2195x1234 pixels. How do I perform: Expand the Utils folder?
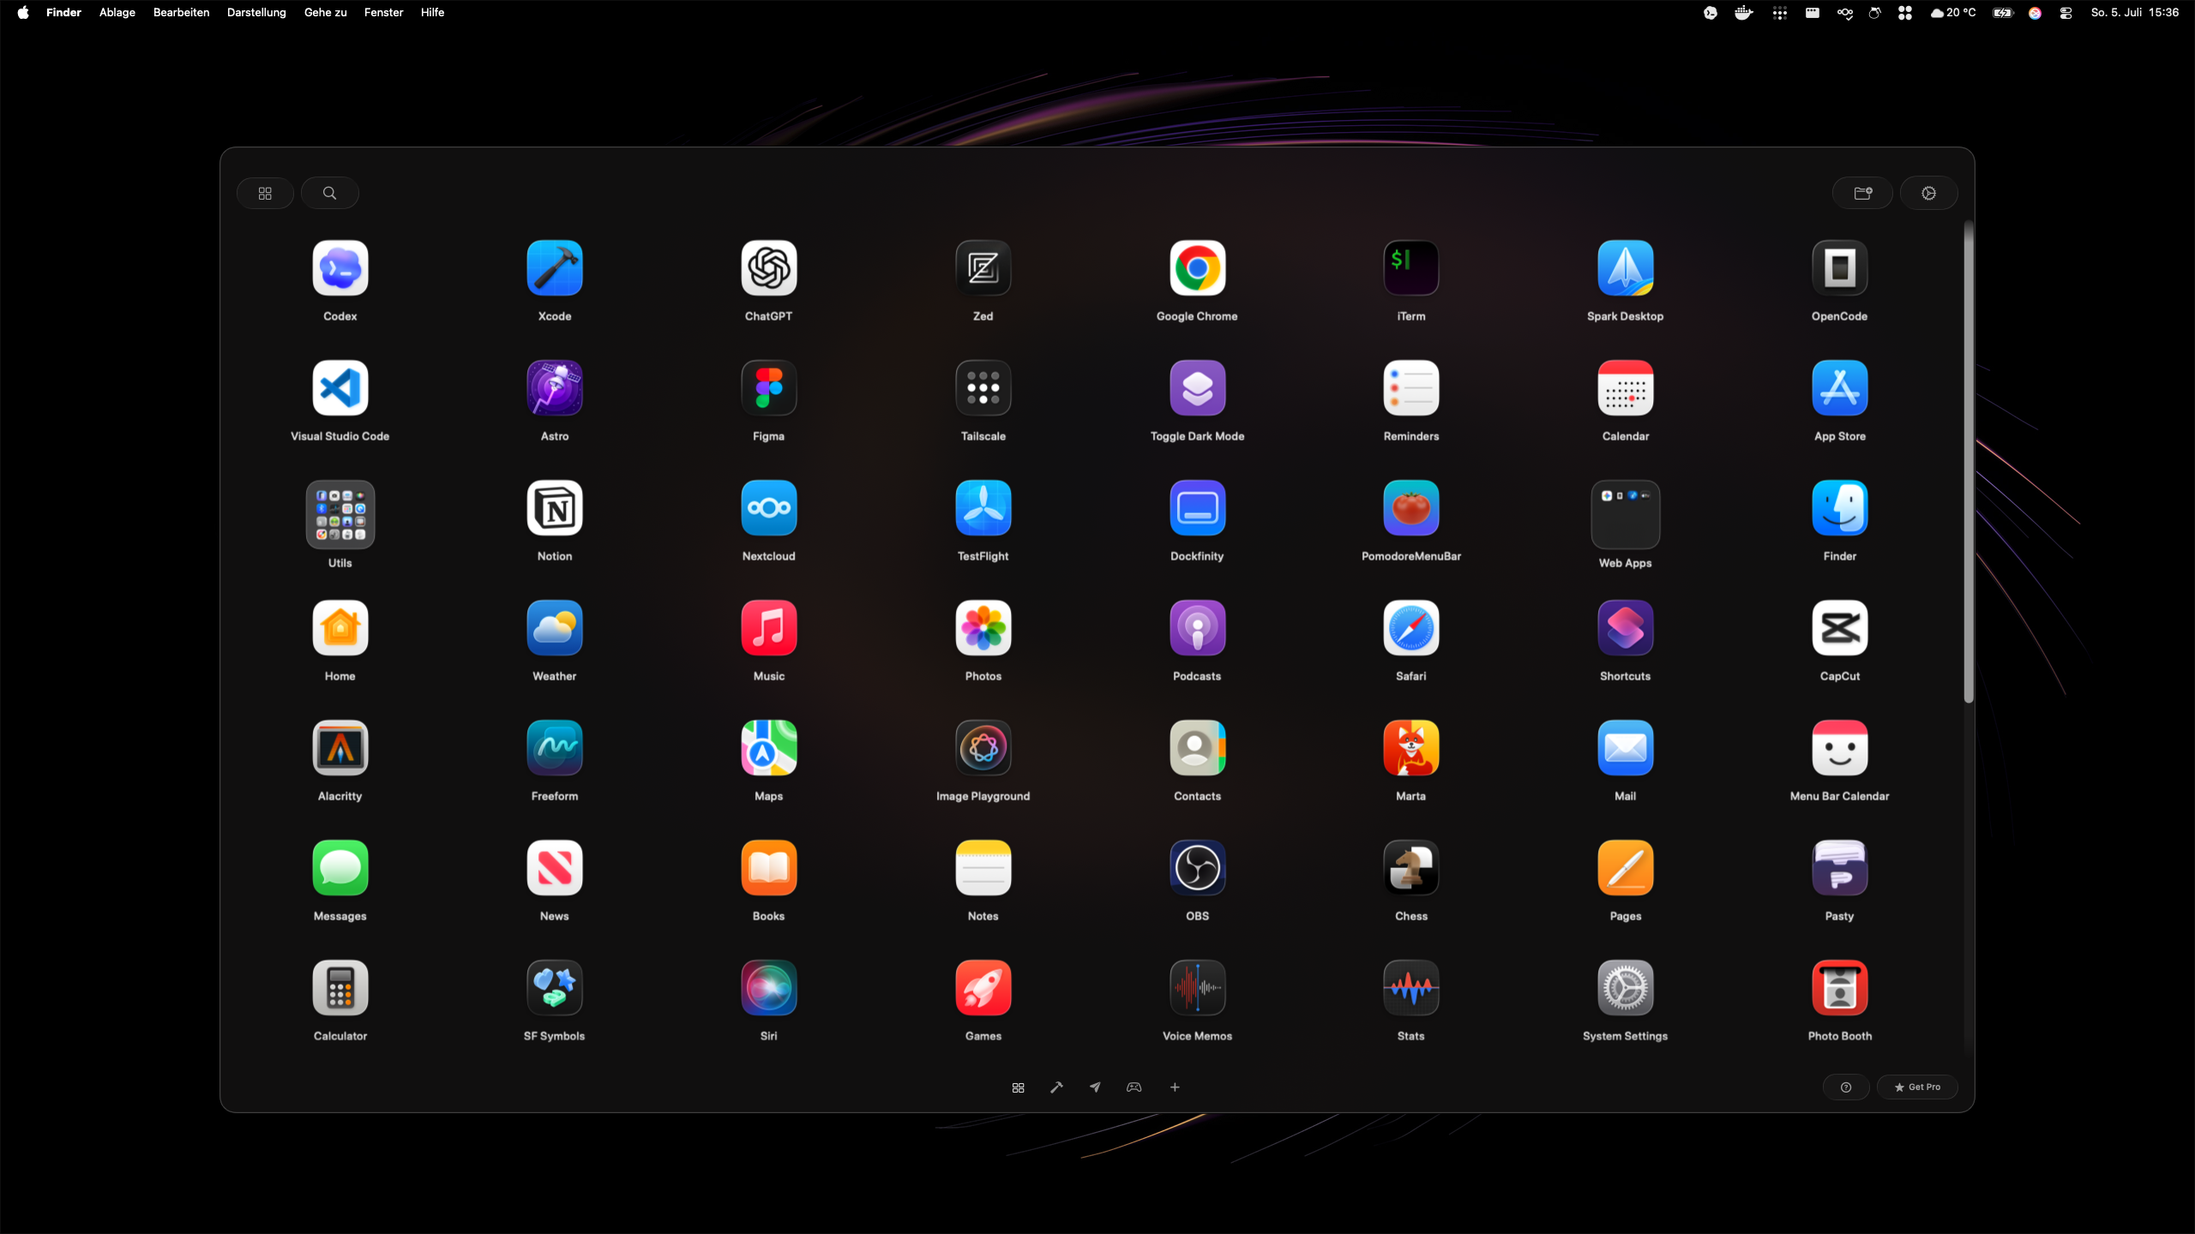click(x=340, y=514)
